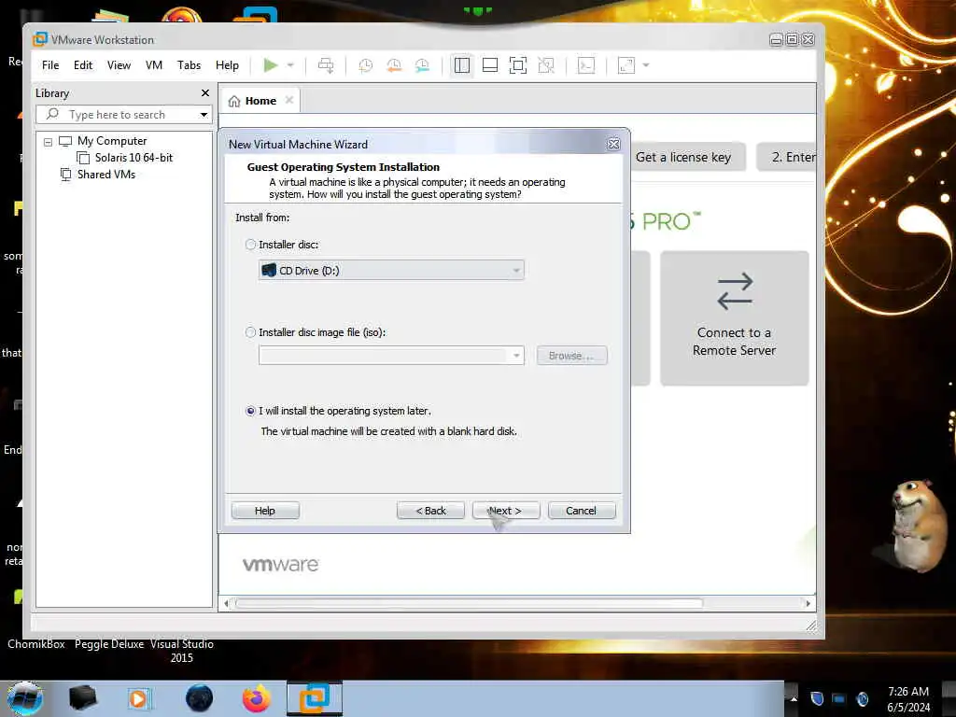Click the ChomikBox desktop shortcut

[x=36, y=644]
